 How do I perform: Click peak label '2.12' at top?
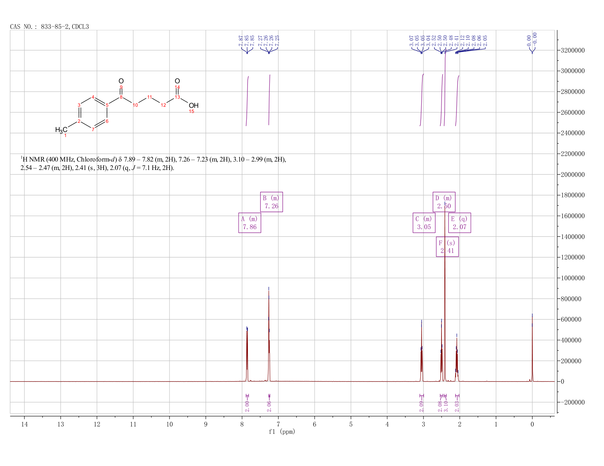(462, 41)
